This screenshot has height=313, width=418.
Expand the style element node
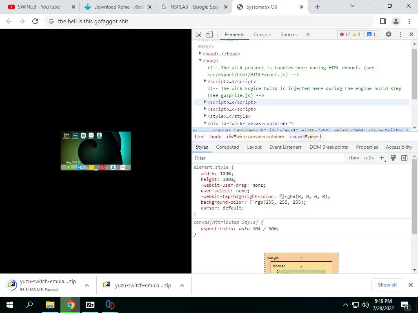point(205,116)
